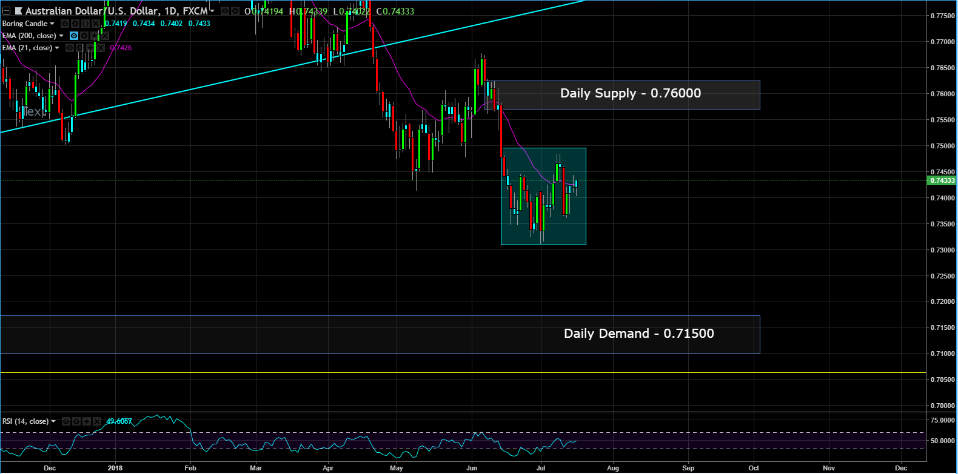
Task: Collapse the chart legend with the minus box
Action: 7,11
